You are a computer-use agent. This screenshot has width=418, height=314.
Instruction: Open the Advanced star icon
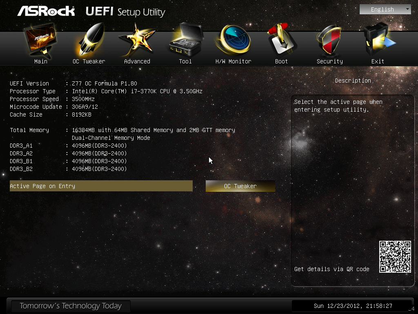(x=137, y=40)
